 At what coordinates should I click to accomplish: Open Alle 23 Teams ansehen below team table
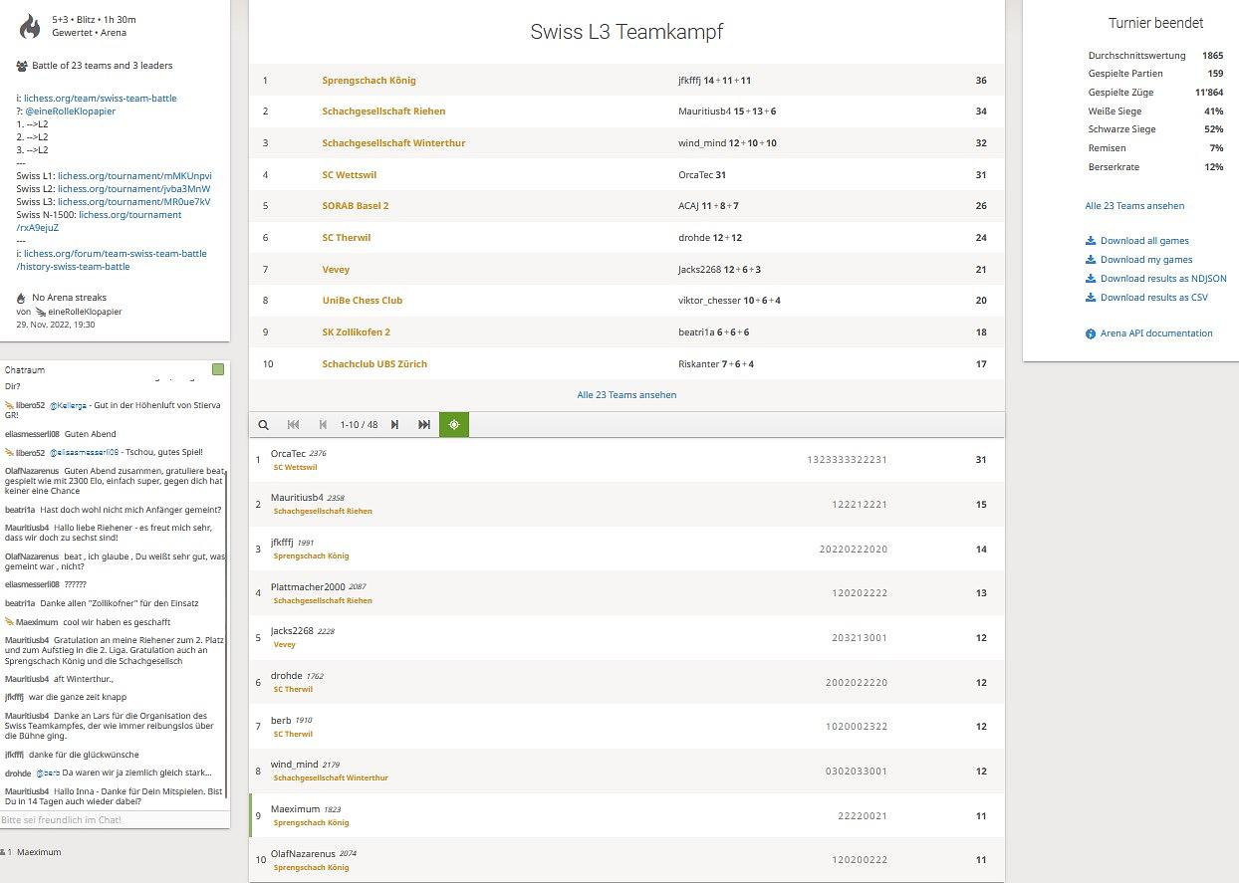coord(626,395)
